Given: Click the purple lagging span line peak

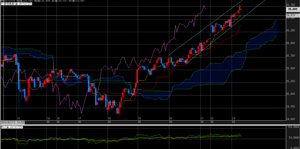Looking at the screenshot, I should [203, 5].
